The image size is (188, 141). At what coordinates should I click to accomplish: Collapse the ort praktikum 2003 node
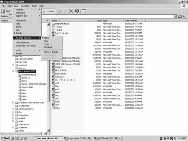[x=13, y=71]
